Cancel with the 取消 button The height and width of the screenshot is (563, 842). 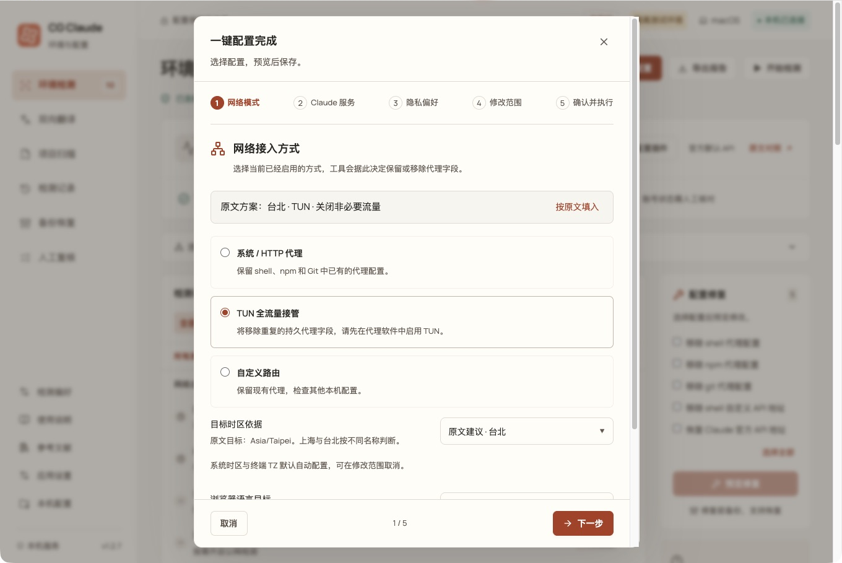[229, 523]
